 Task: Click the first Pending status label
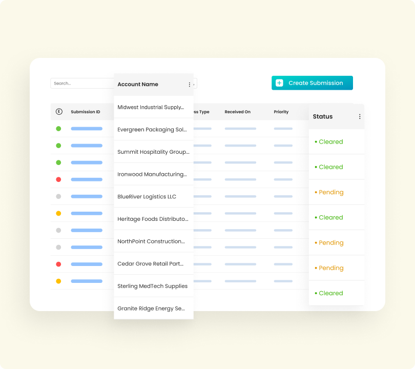(x=330, y=192)
